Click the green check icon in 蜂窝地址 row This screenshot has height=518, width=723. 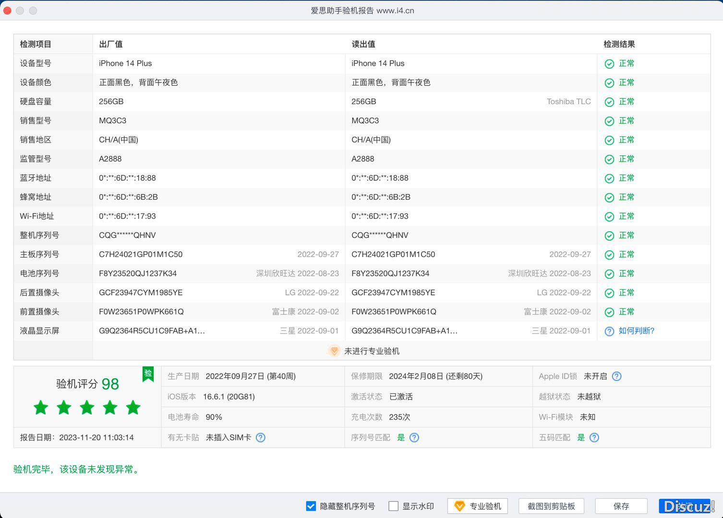[609, 198]
